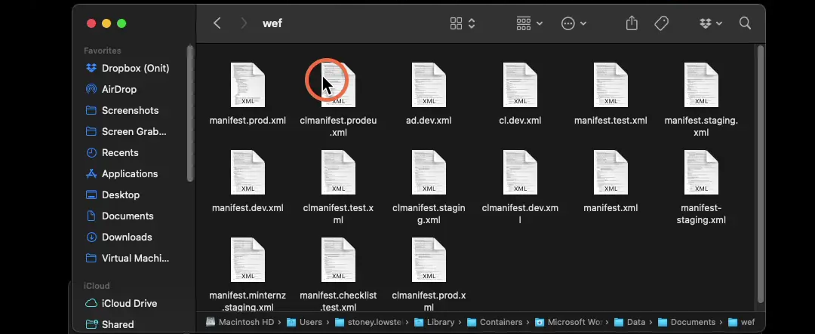Click the Share toolbar icon
The width and height of the screenshot is (815, 334).
(x=632, y=23)
